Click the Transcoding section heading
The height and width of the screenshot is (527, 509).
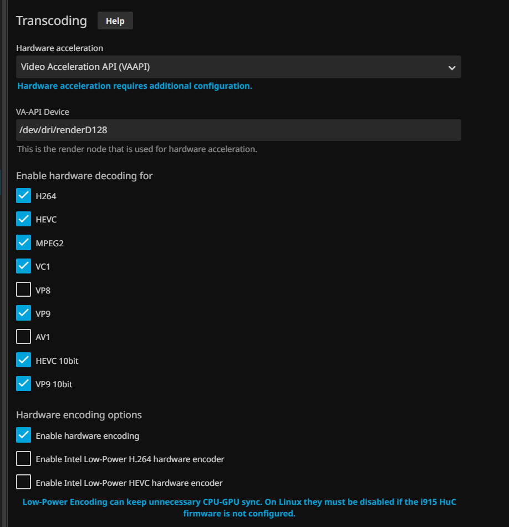pyautogui.click(x=52, y=21)
